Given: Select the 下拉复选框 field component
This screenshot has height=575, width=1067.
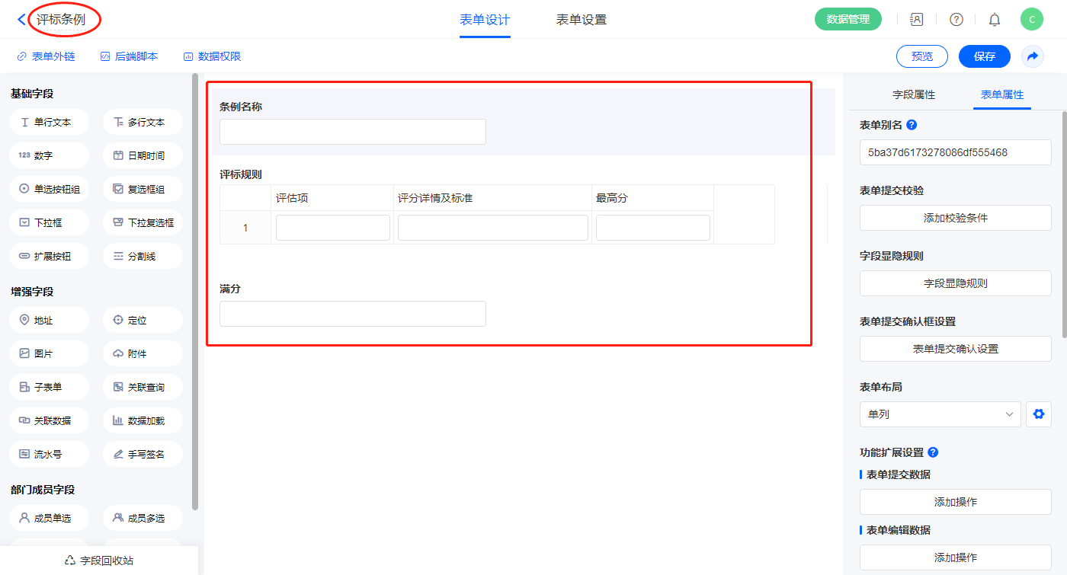Looking at the screenshot, I should click(143, 222).
